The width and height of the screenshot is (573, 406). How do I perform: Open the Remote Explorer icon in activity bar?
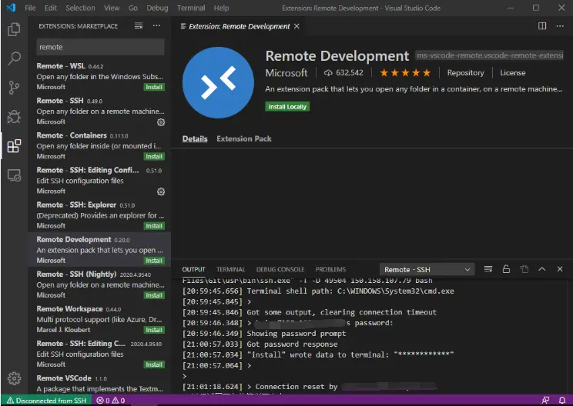coord(14,175)
